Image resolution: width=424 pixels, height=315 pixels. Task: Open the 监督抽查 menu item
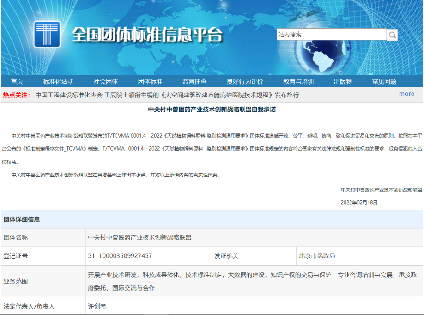pos(194,81)
